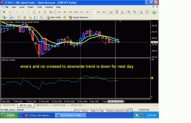Switch to USDJPY,M15 chart tab
The height and width of the screenshot is (123, 191).
point(76,105)
